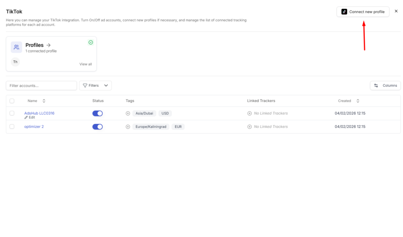Focus the Filter accounts search field
The width and height of the screenshot is (403, 237).
pyautogui.click(x=41, y=86)
